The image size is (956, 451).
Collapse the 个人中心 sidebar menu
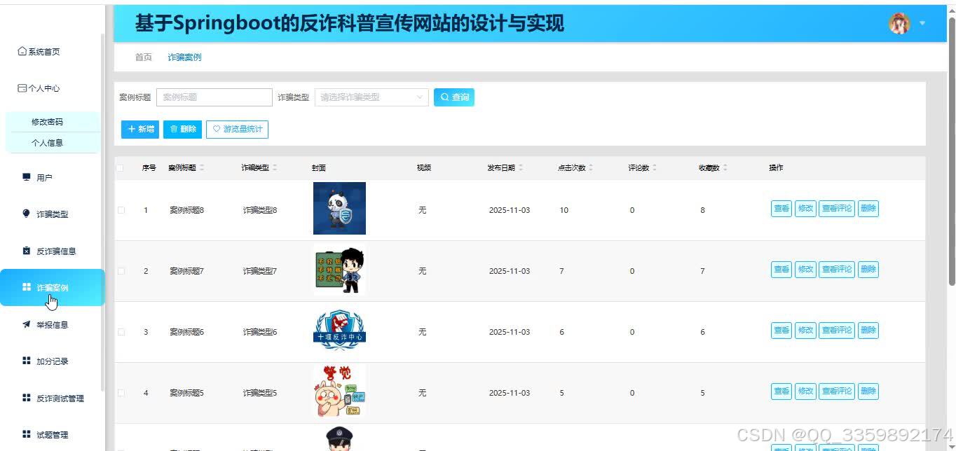pos(39,88)
